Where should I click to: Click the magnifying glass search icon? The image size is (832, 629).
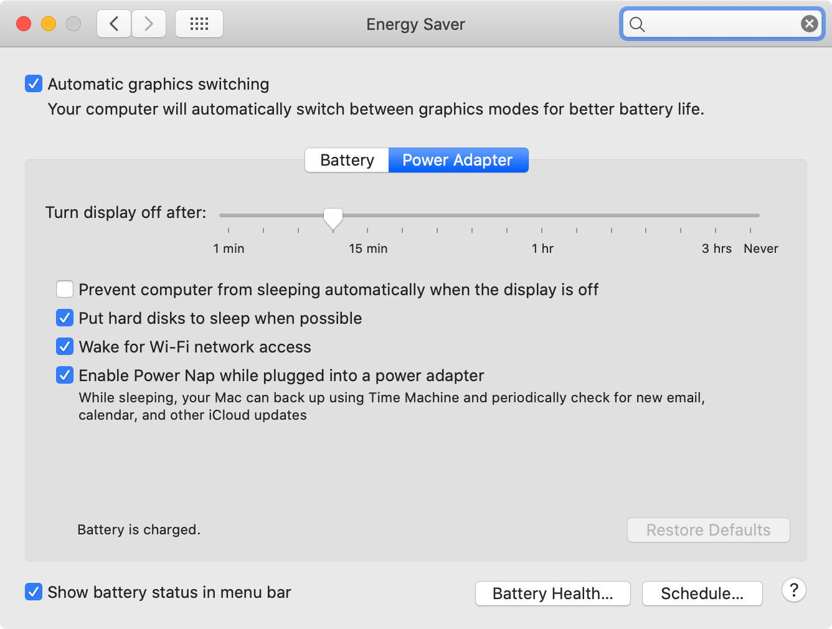pyautogui.click(x=637, y=24)
